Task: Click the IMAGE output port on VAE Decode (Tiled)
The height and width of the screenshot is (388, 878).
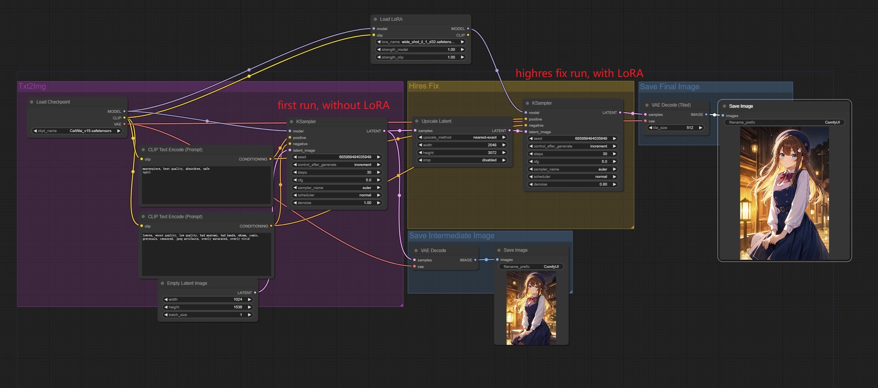Action: (706, 114)
